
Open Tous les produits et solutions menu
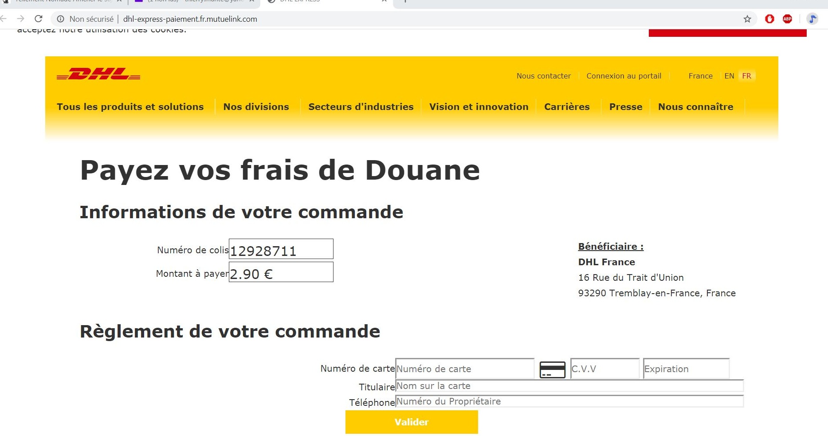point(130,107)
